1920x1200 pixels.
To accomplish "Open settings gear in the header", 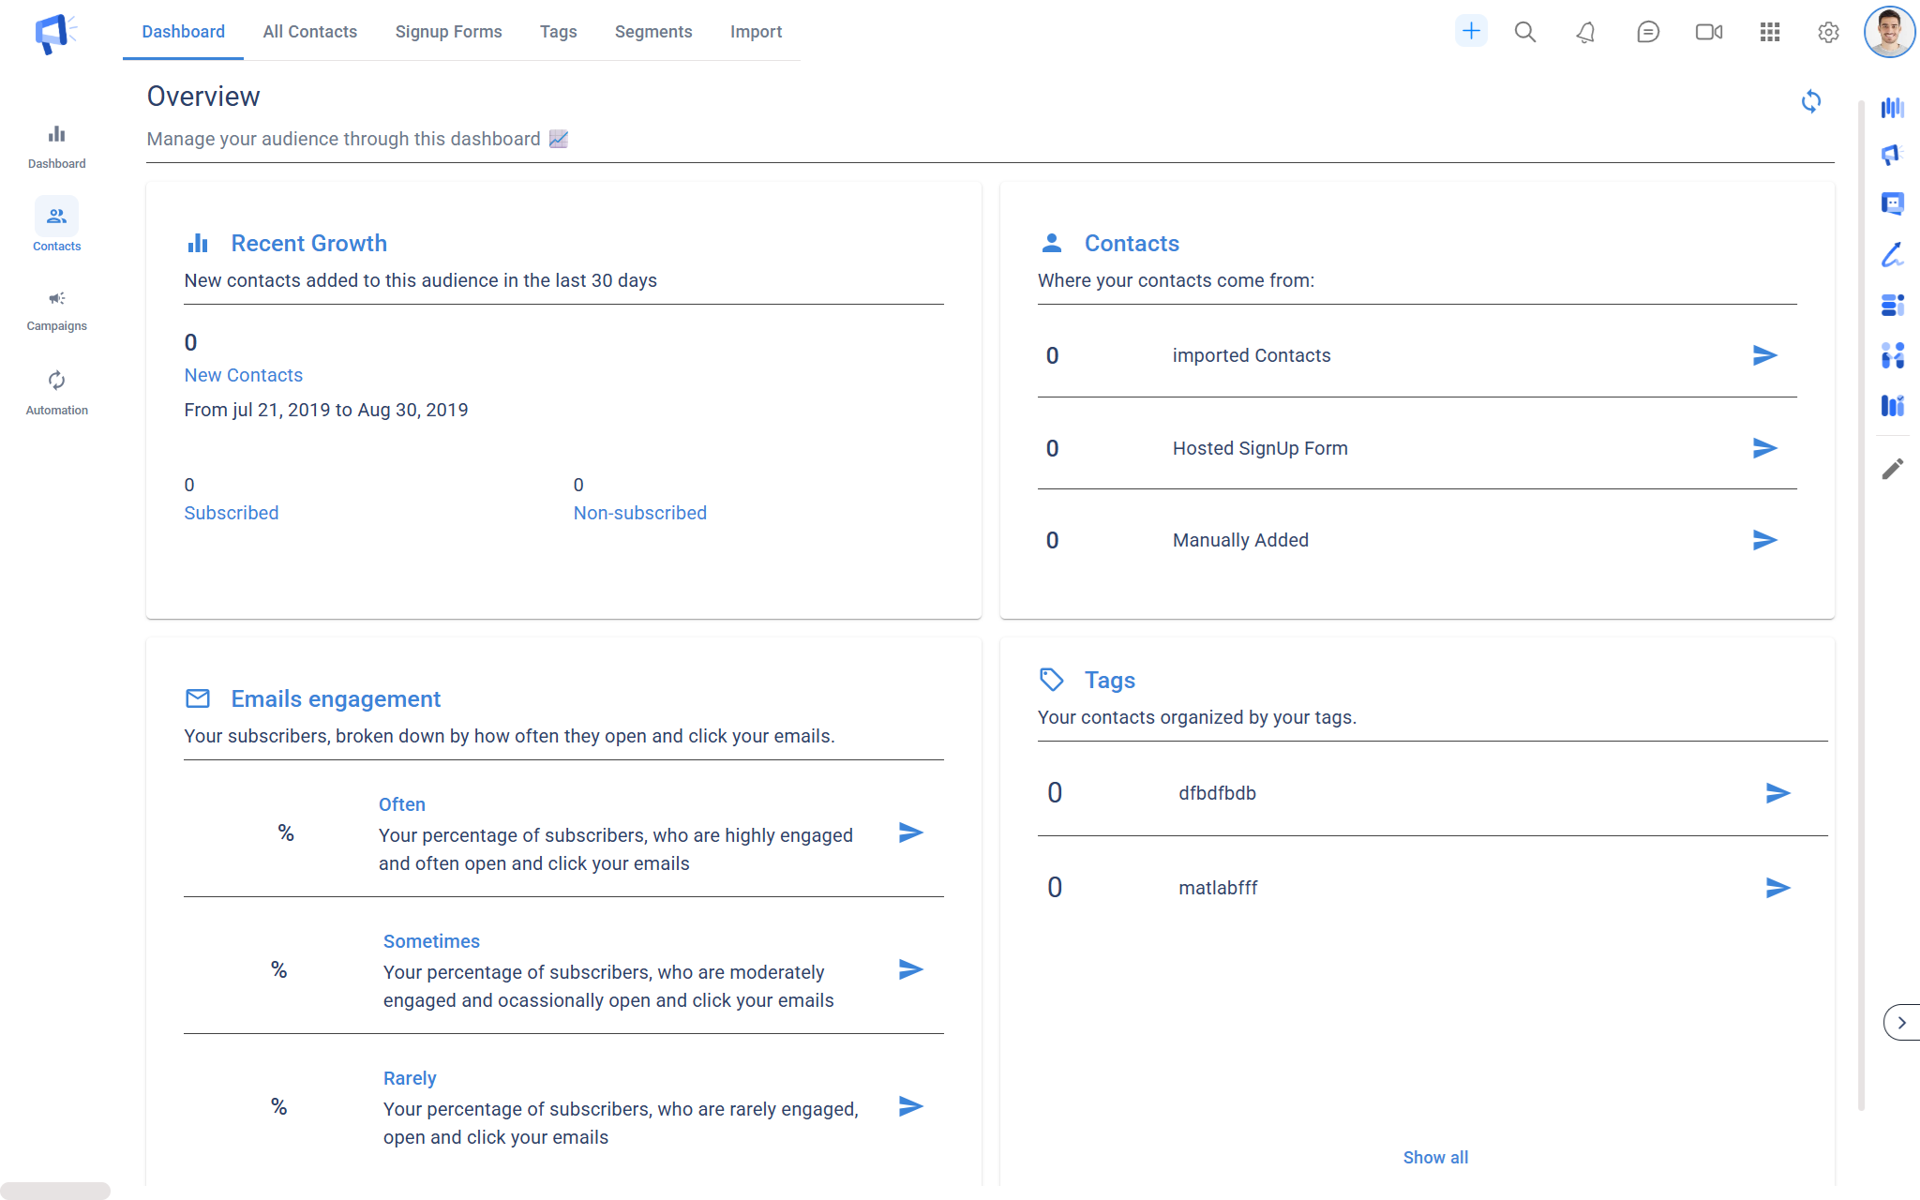I will pos(1828,32).
